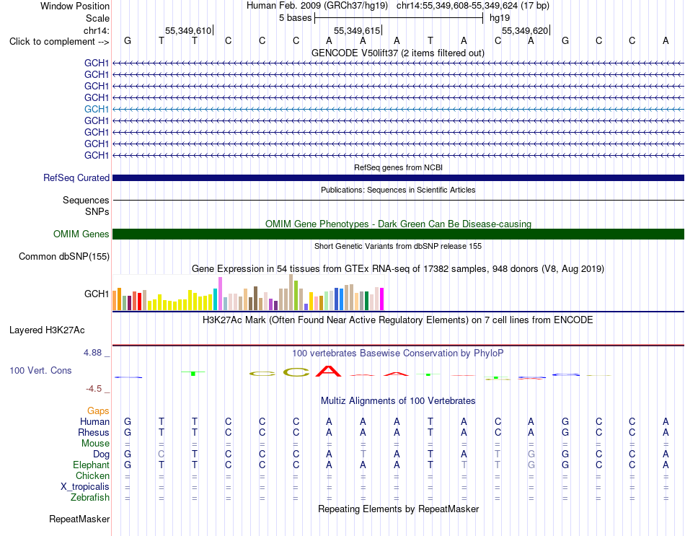The width and height of the screenshot is (685, 536).
Task: Click the 'H3K27Ac Mark' ENCODE track title
Action: click(398, 320)
